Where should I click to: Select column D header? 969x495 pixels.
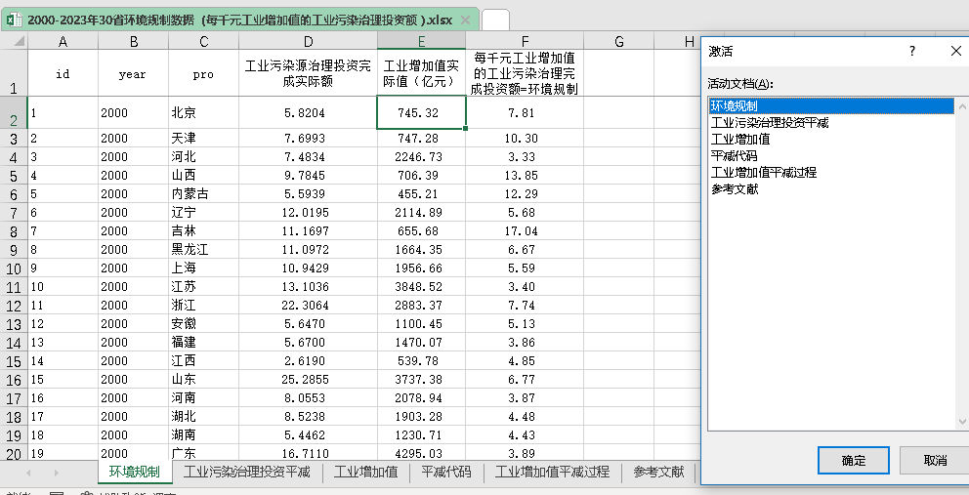pos(309,41)
